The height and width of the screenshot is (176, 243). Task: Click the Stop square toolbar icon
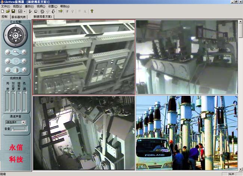[36, 12]
